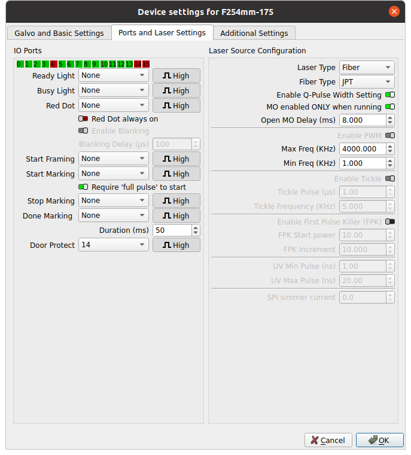Enable Red Dot always on switch
This screenshot has width=411, height=455.
83,119
